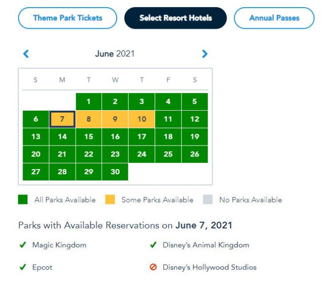The image size is (335, 283).
Task: Select June 7 on the calendar
Action: [62, 119]
